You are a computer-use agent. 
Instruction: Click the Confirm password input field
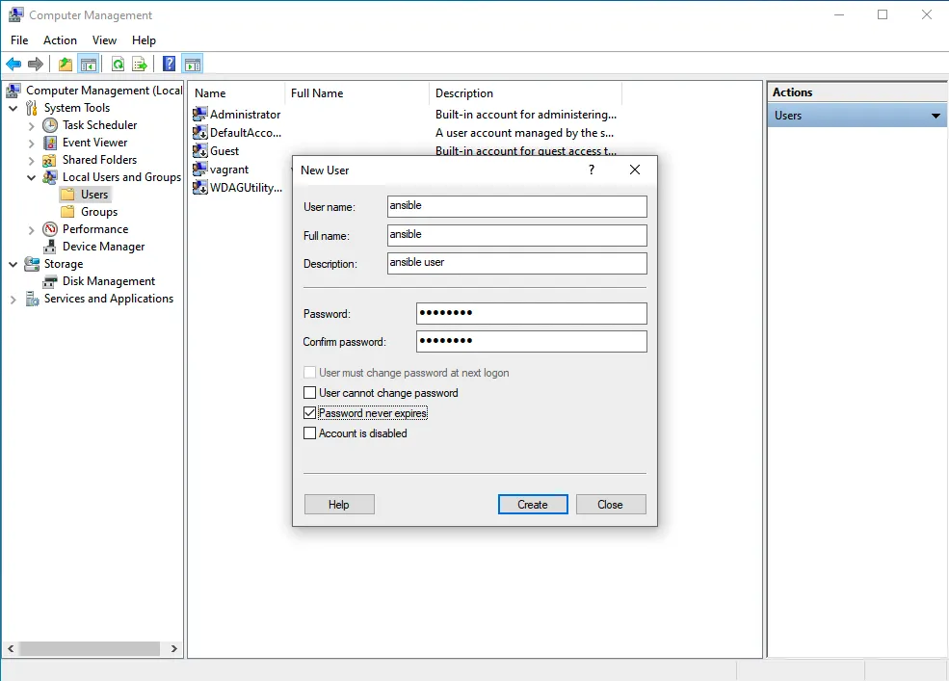coord(532,341)
